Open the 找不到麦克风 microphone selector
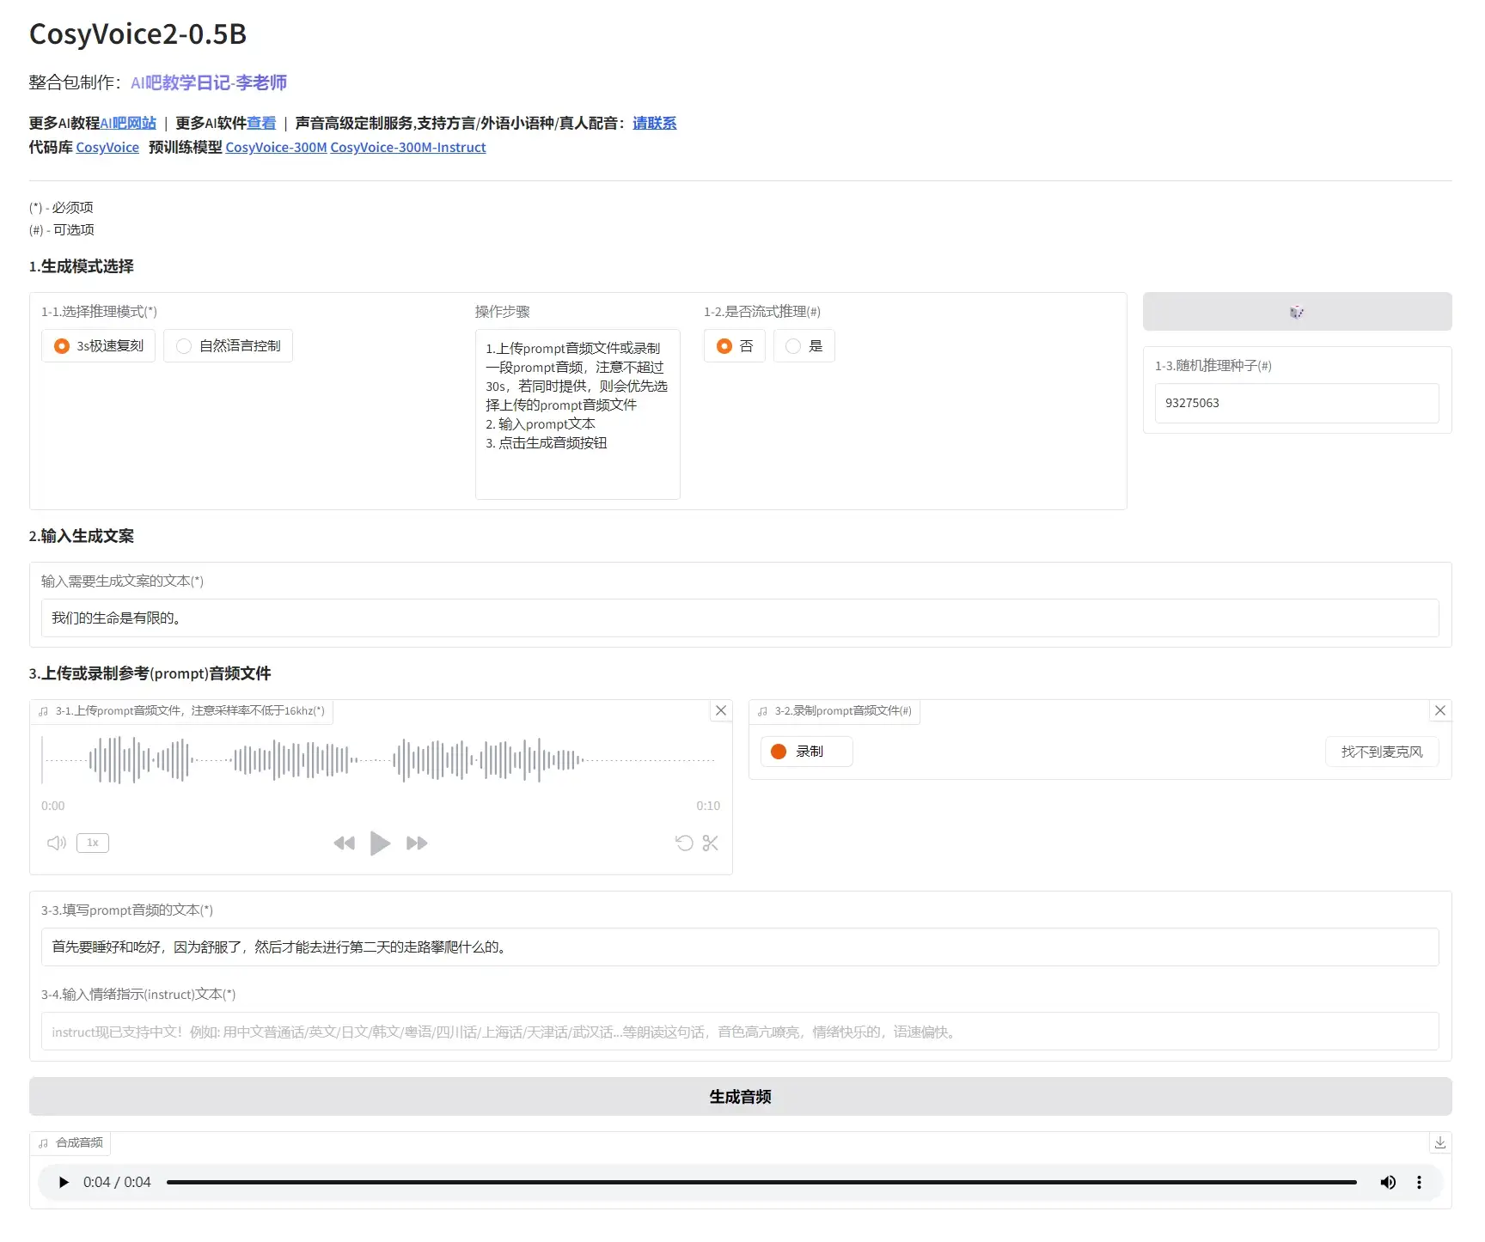This screenshot has height=1242, width=1485. click(1382, 752)
